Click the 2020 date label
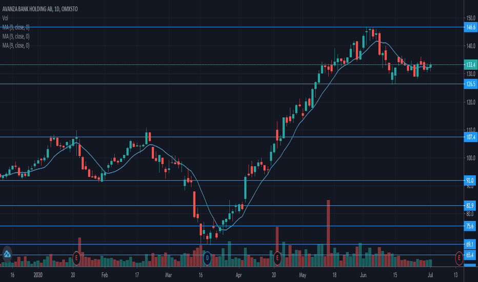Viewport: 478px width, 282px height. tap(38, 275)
